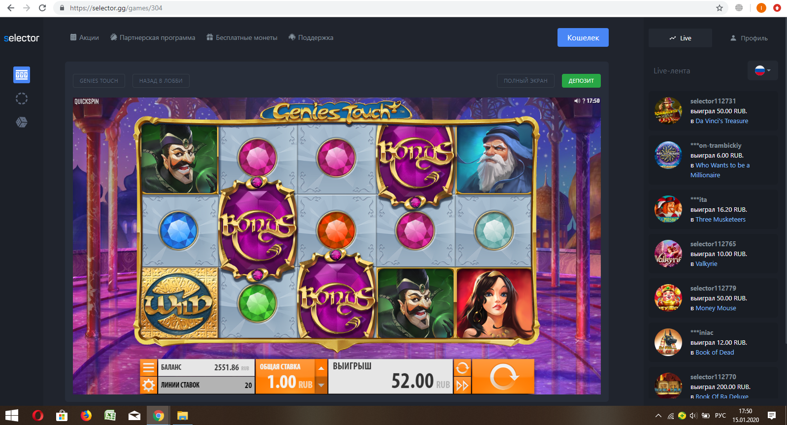Open the slot game menu hamburger icon
Image resolution: width=787 pixels, height=425 pixels.
(148, 367)
